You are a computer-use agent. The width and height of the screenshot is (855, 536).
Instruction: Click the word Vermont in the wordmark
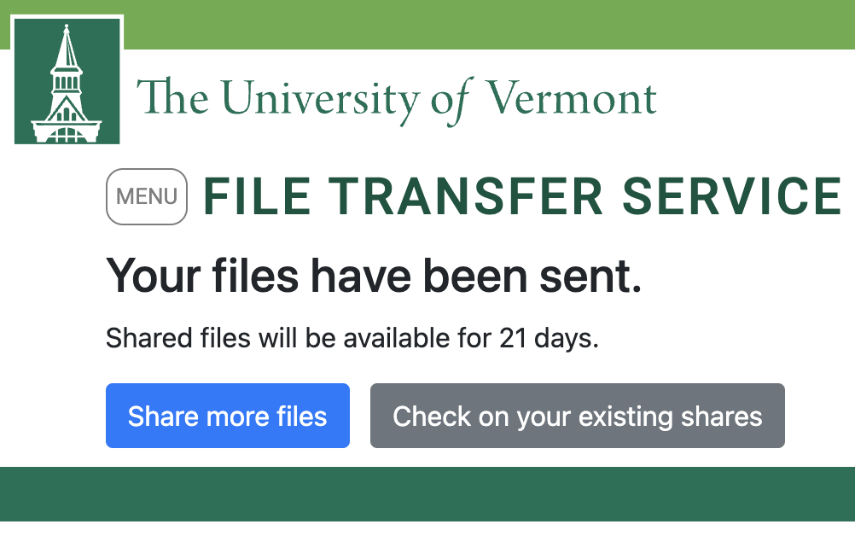click(571, 98)
